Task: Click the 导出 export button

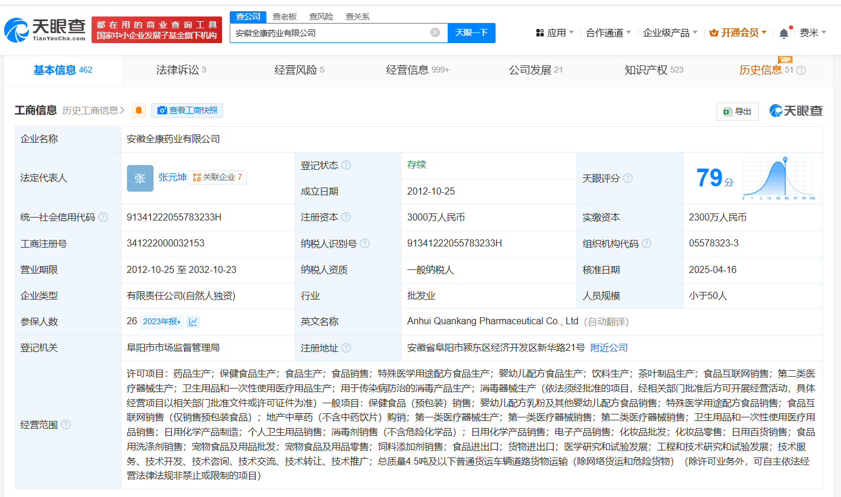Action: click(737, 111)
